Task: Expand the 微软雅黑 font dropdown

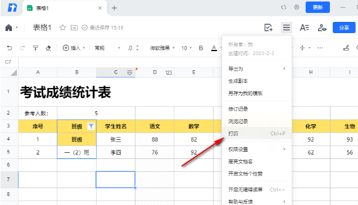Action: coord(162,48)
